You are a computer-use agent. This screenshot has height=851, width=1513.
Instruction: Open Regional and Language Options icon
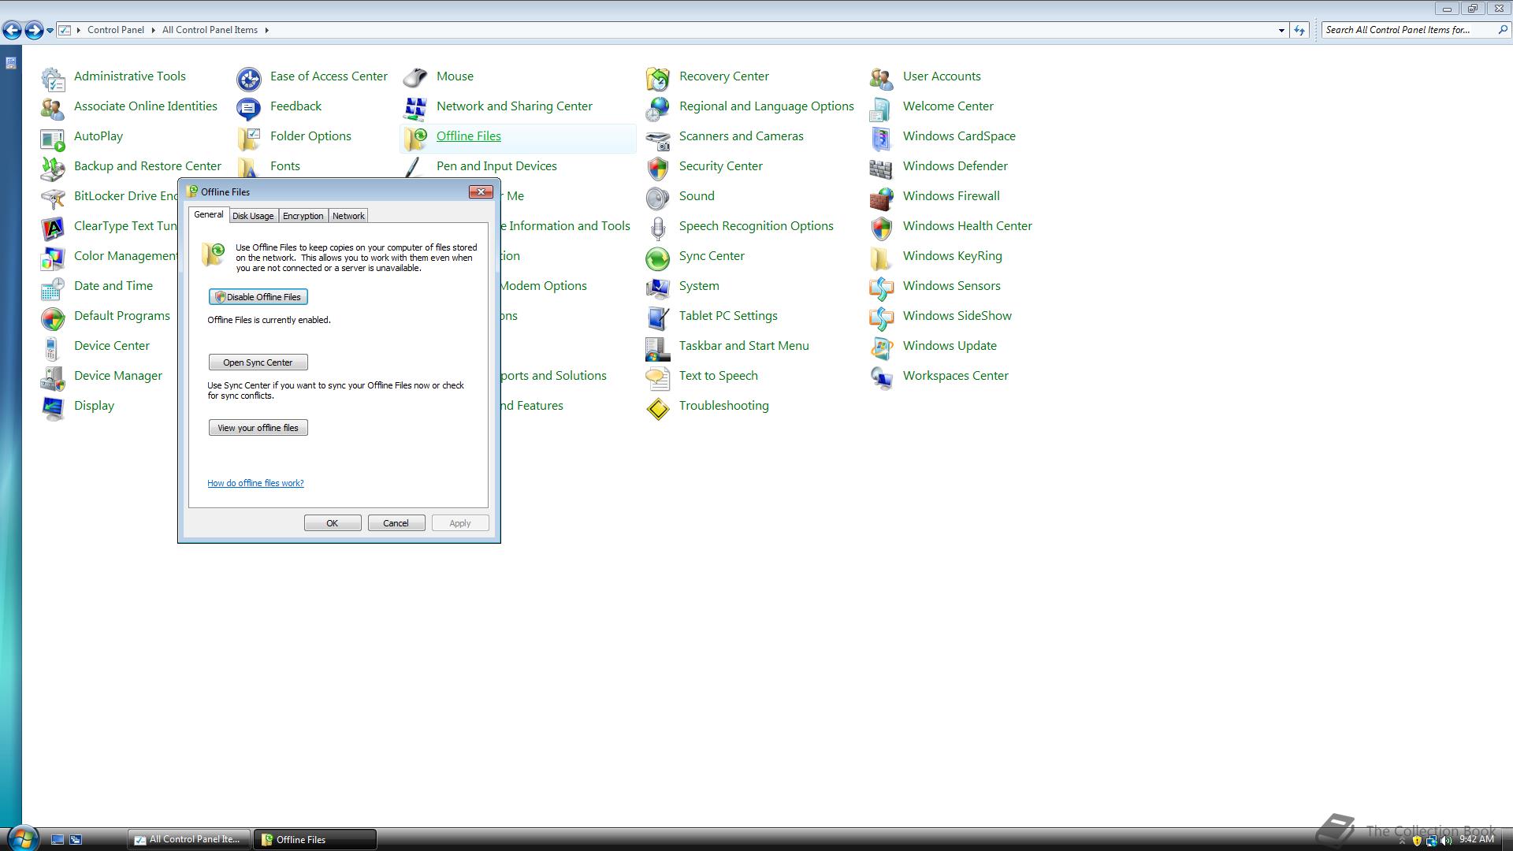(x=658, y=108)
